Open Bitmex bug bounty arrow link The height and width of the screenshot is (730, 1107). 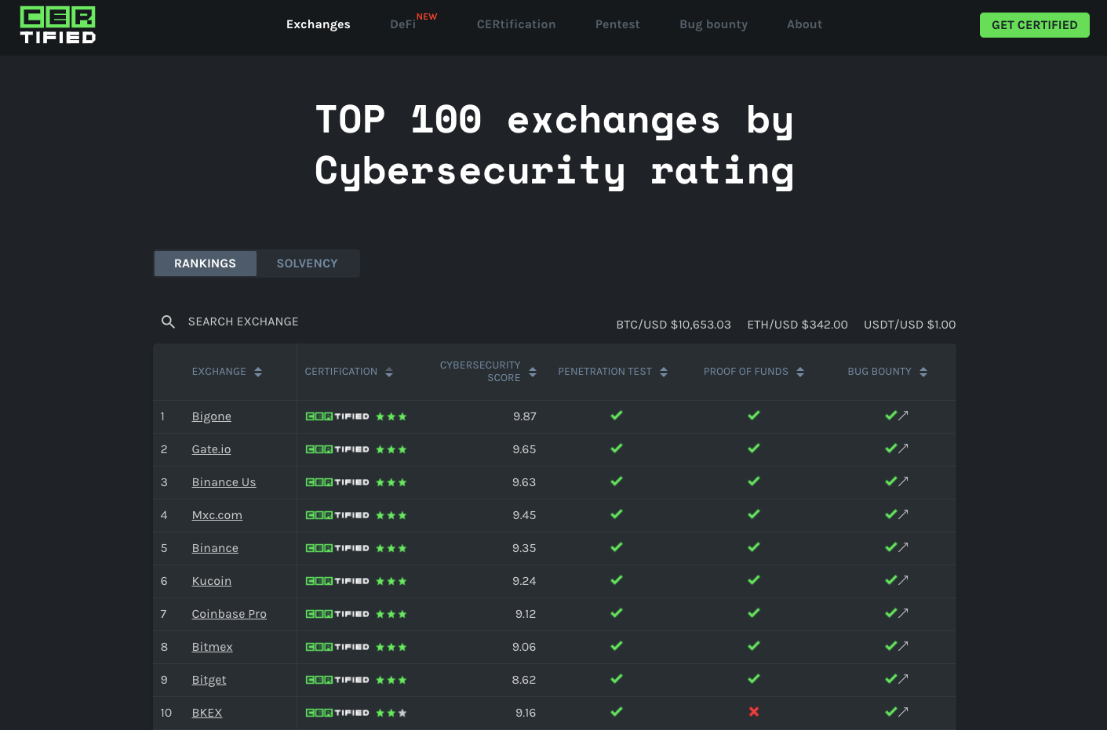tap(903, 646)
